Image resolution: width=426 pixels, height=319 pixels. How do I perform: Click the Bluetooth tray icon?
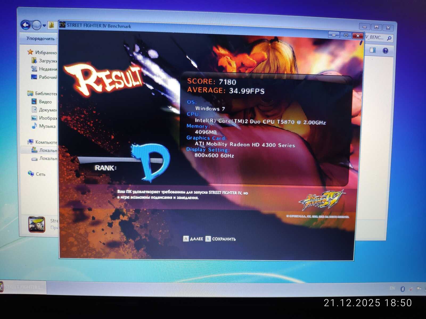[x=403, y=289]
